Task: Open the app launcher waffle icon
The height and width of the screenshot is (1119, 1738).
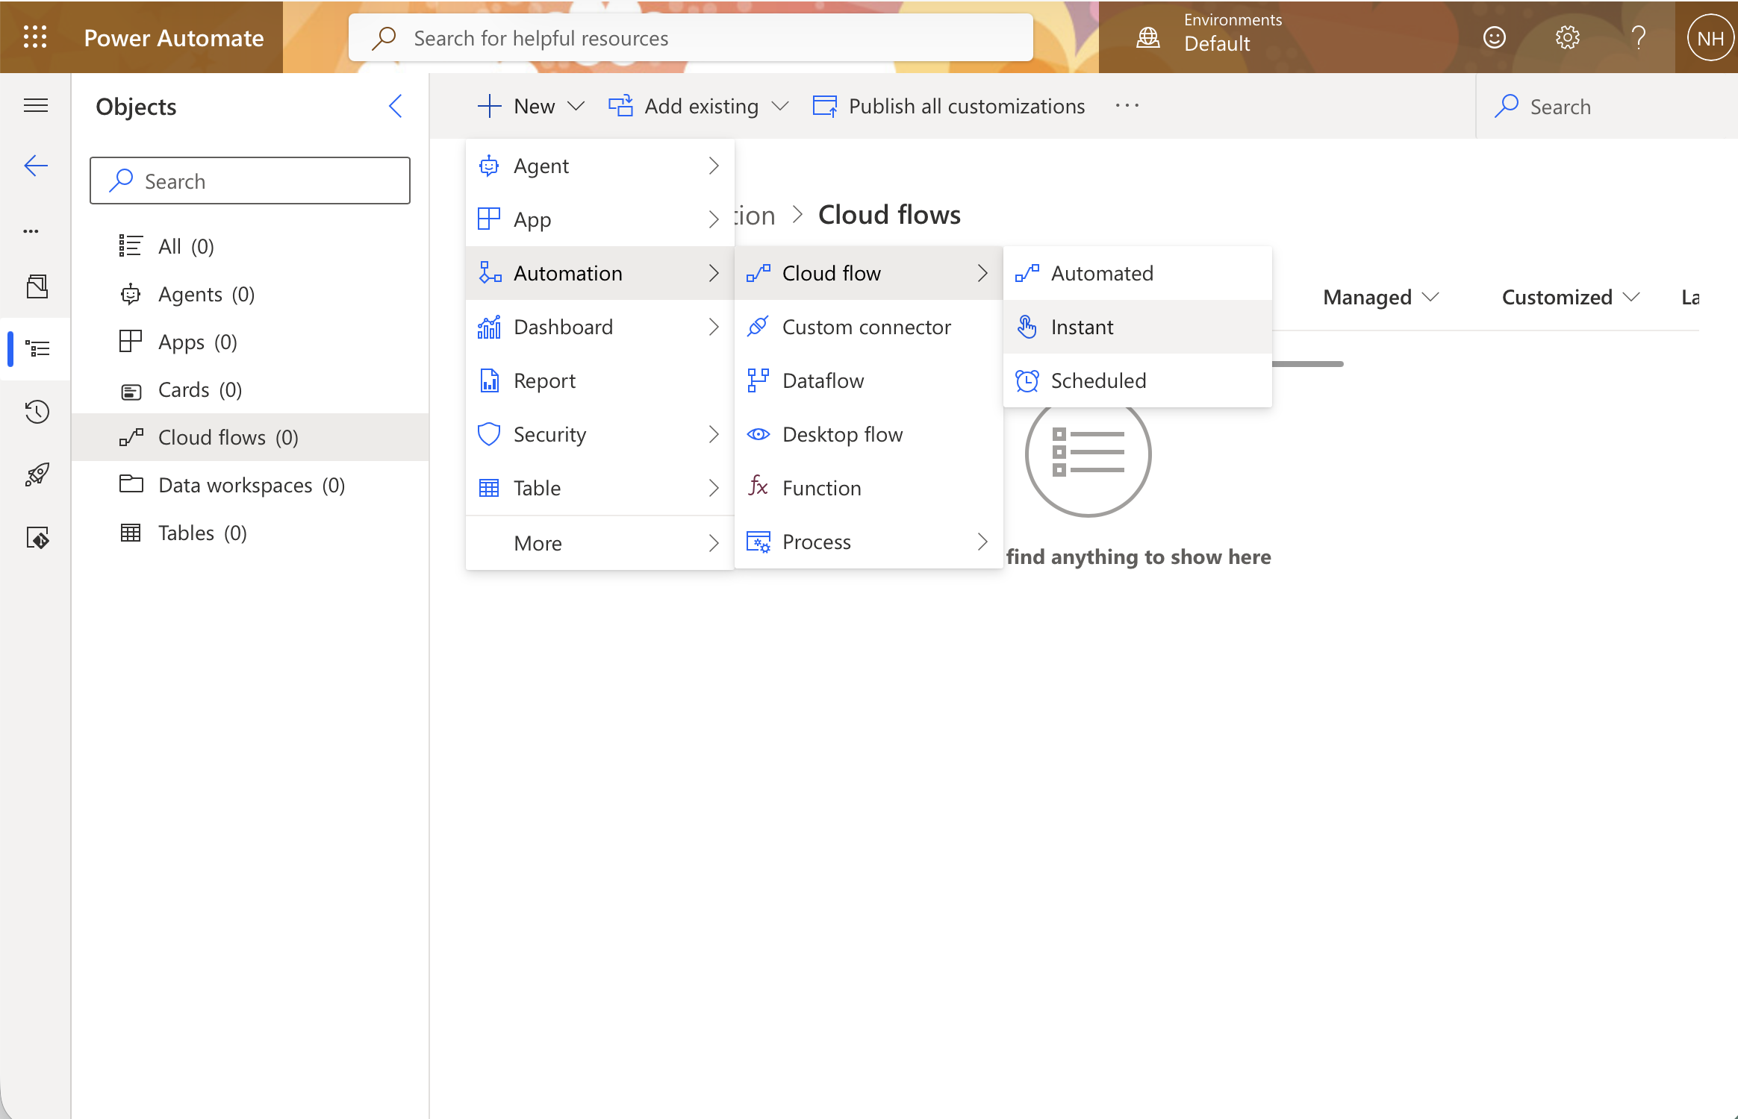Action: (35, 37)
